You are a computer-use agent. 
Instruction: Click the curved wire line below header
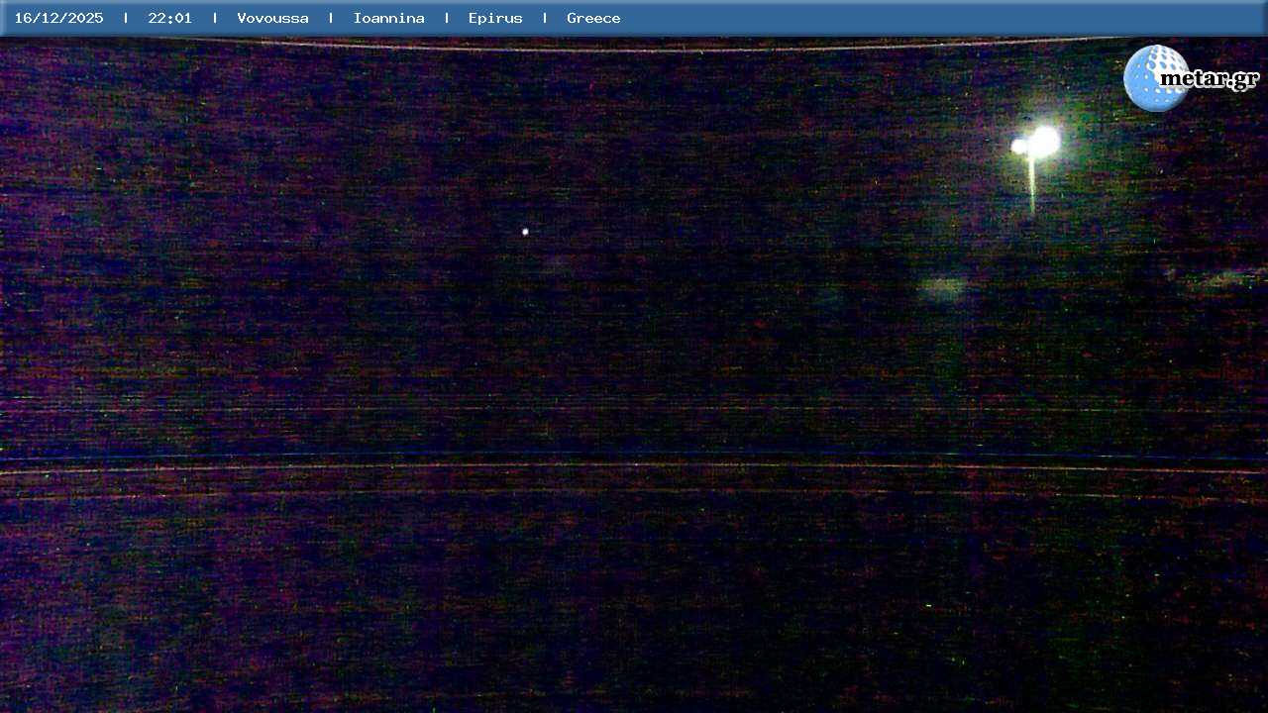tap(634, 49)
